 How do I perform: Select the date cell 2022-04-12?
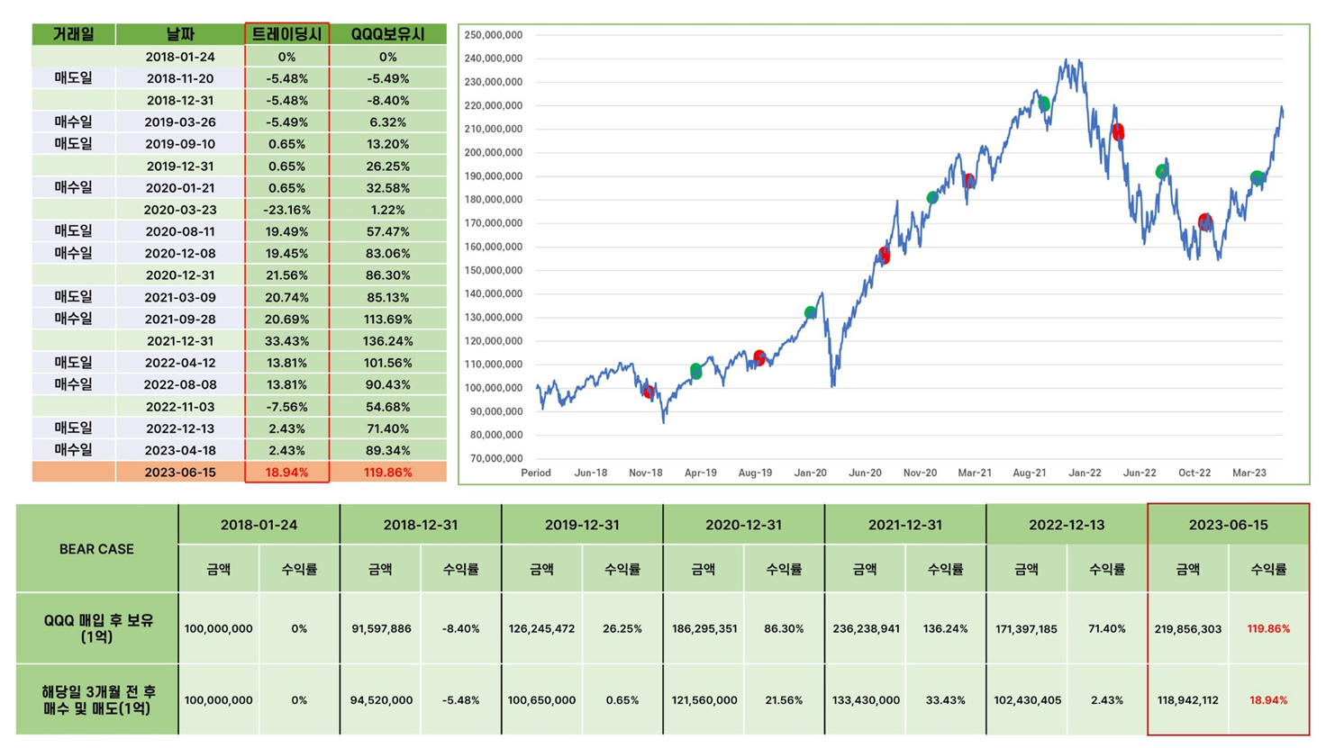180,363
